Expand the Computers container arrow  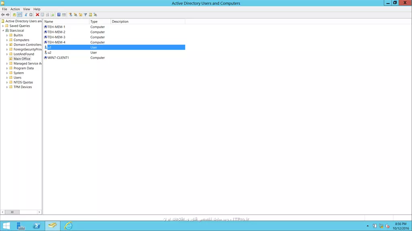7,40
